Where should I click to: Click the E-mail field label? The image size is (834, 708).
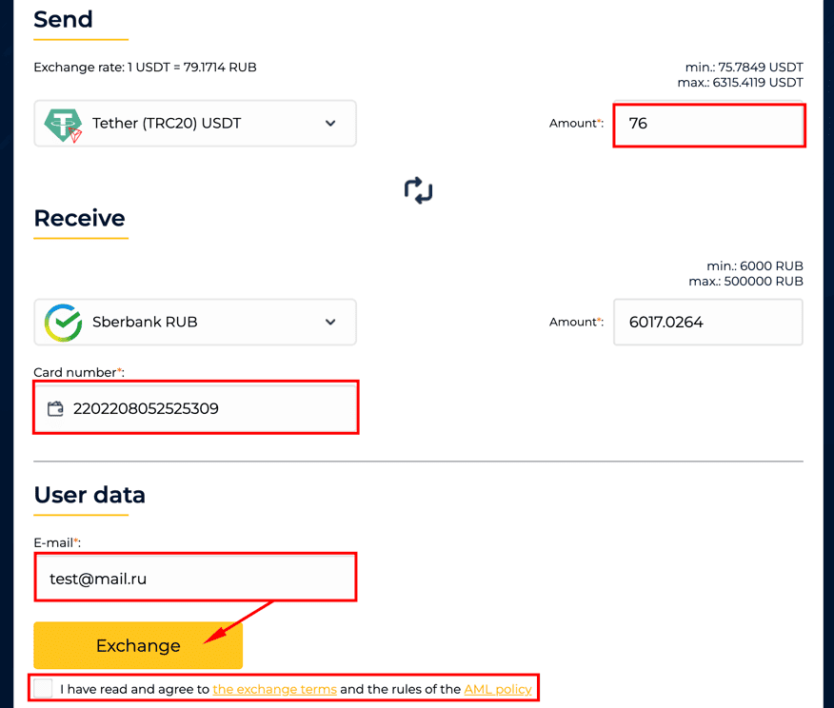click(57, 542)
